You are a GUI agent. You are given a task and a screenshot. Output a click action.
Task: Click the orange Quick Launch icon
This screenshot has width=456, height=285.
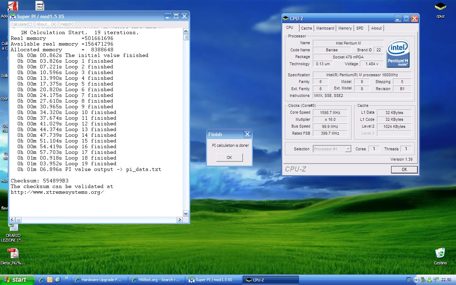click(x=50, y=280)
